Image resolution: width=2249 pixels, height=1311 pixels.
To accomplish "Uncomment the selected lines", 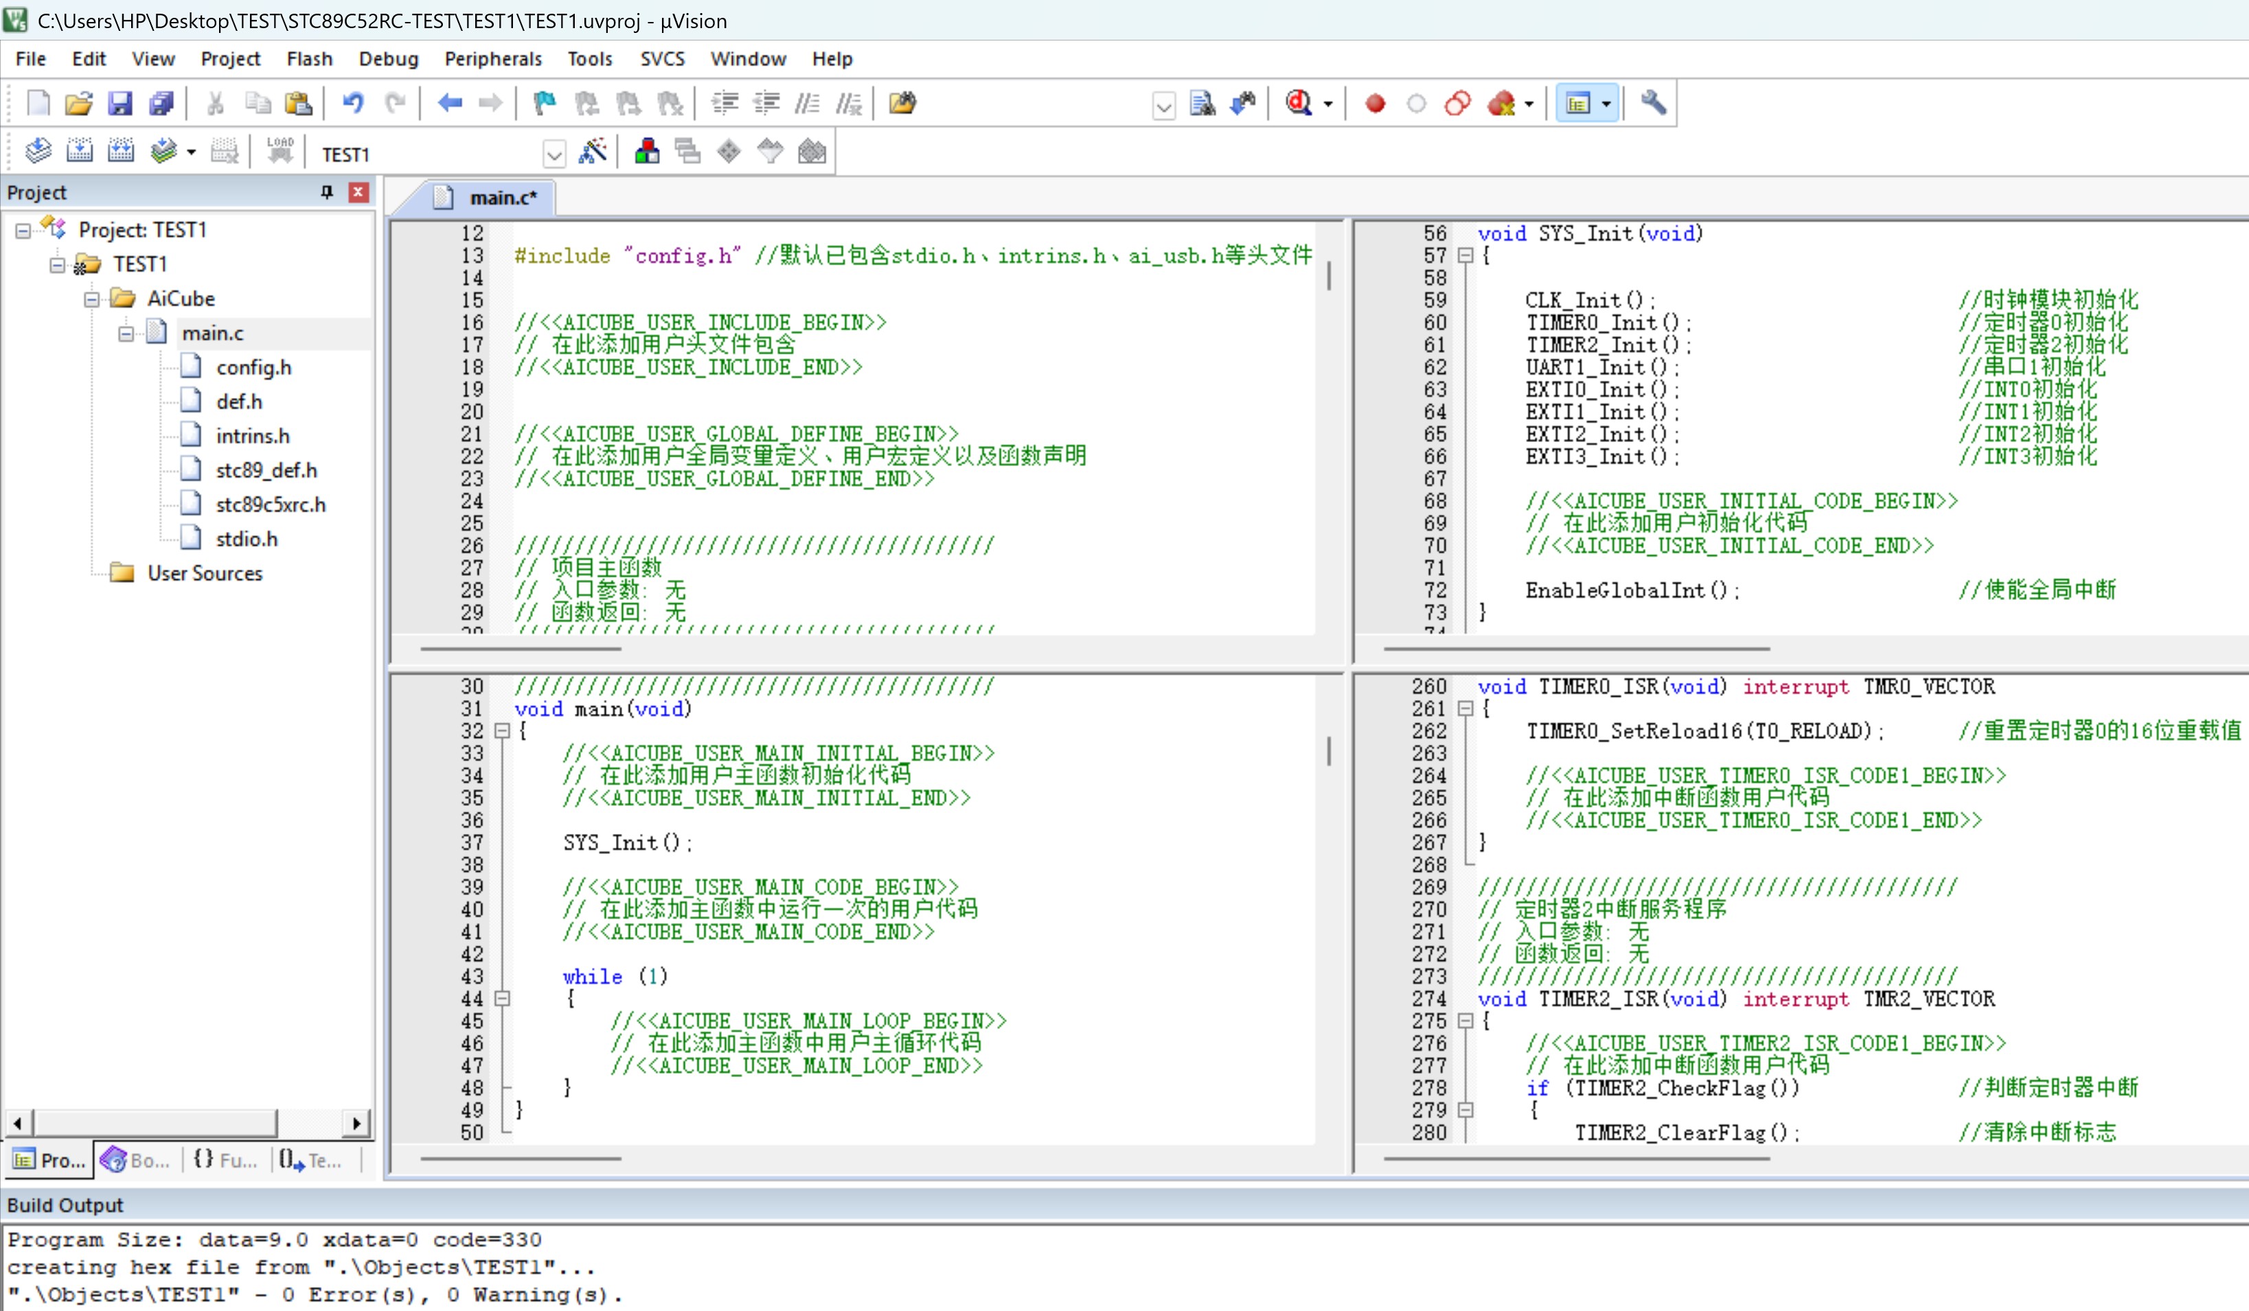I will [x=849, y=104].
